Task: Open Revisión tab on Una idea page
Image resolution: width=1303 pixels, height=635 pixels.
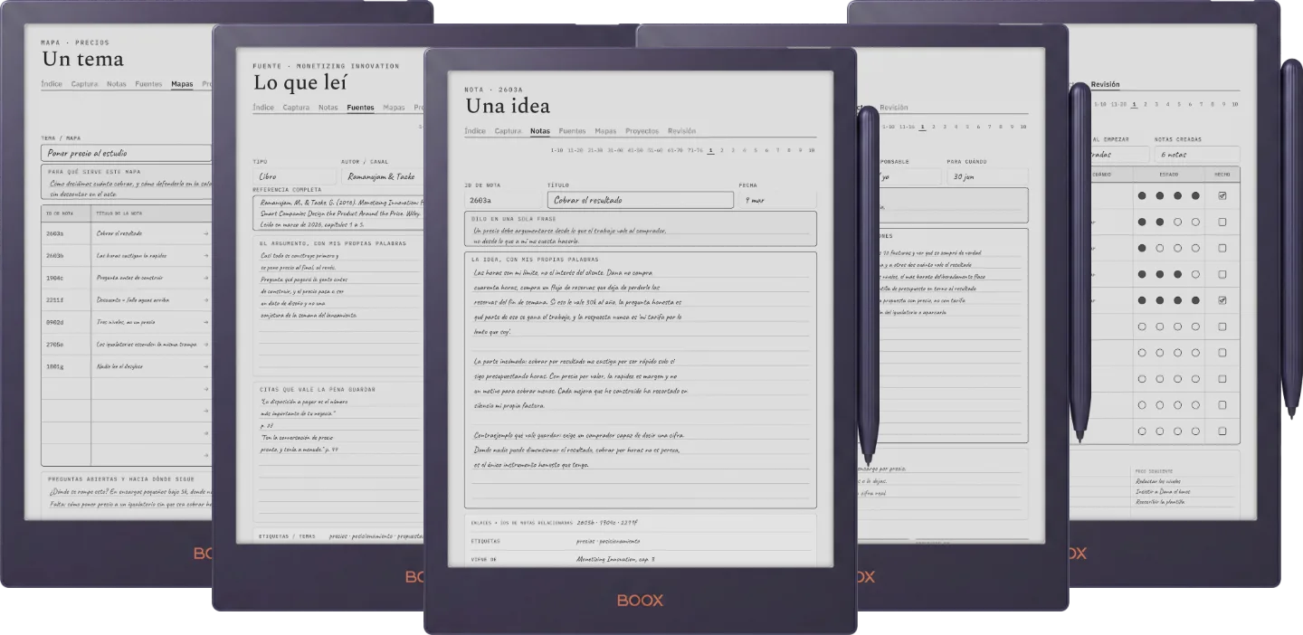Action: coord(682,131)
